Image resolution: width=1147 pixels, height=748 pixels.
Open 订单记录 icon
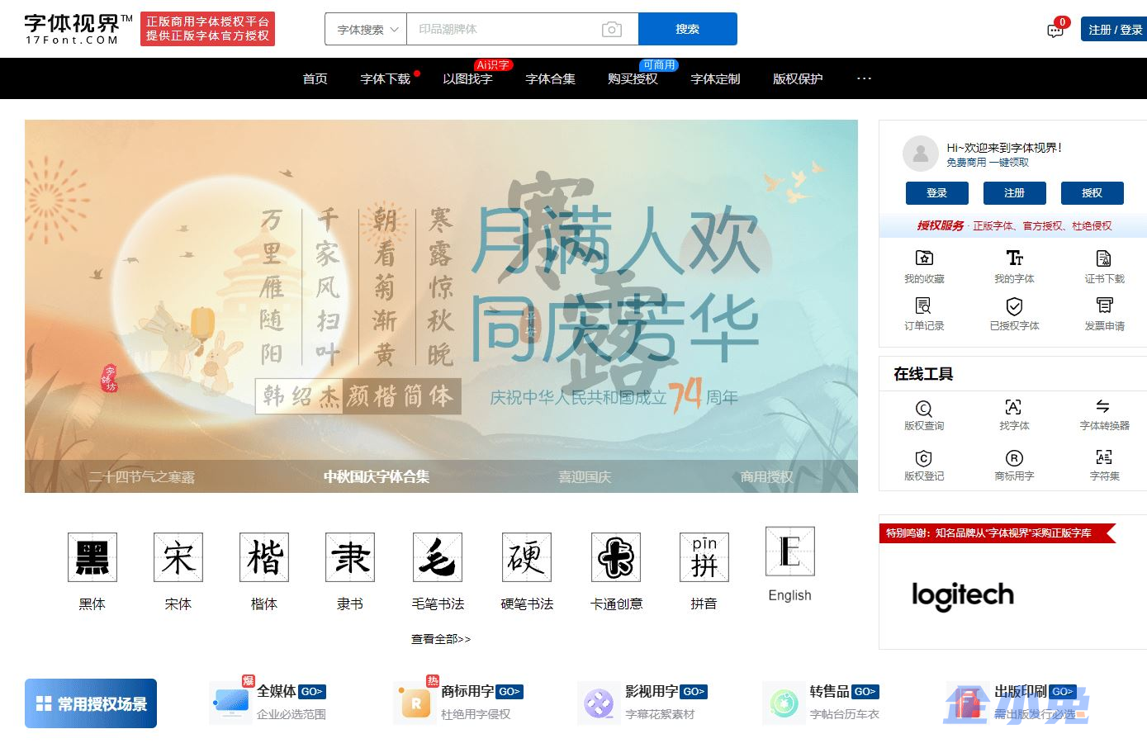point(924,305)
